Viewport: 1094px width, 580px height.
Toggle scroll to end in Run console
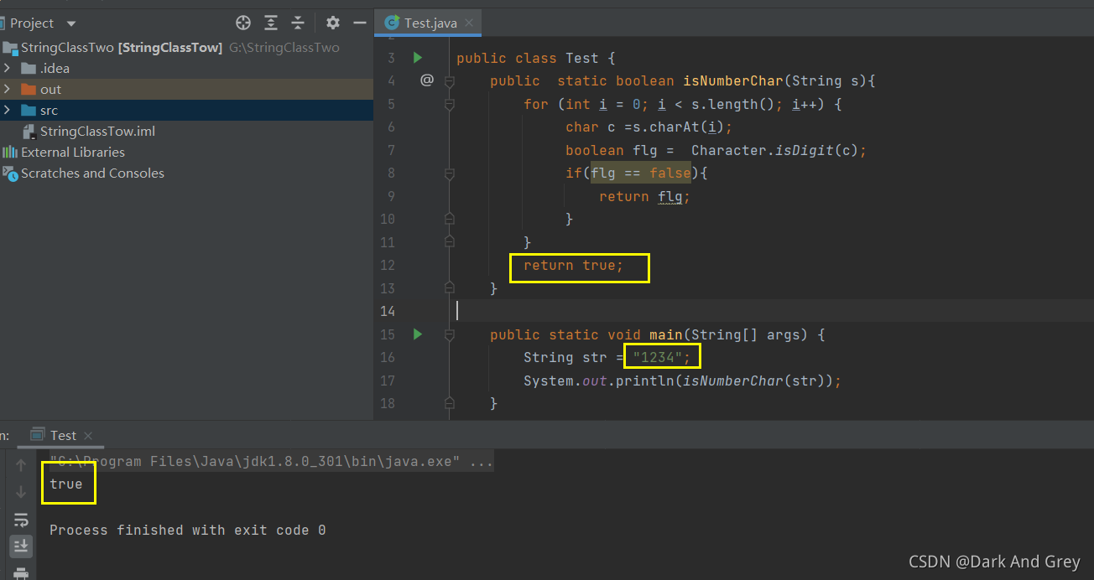pos(21,546)
